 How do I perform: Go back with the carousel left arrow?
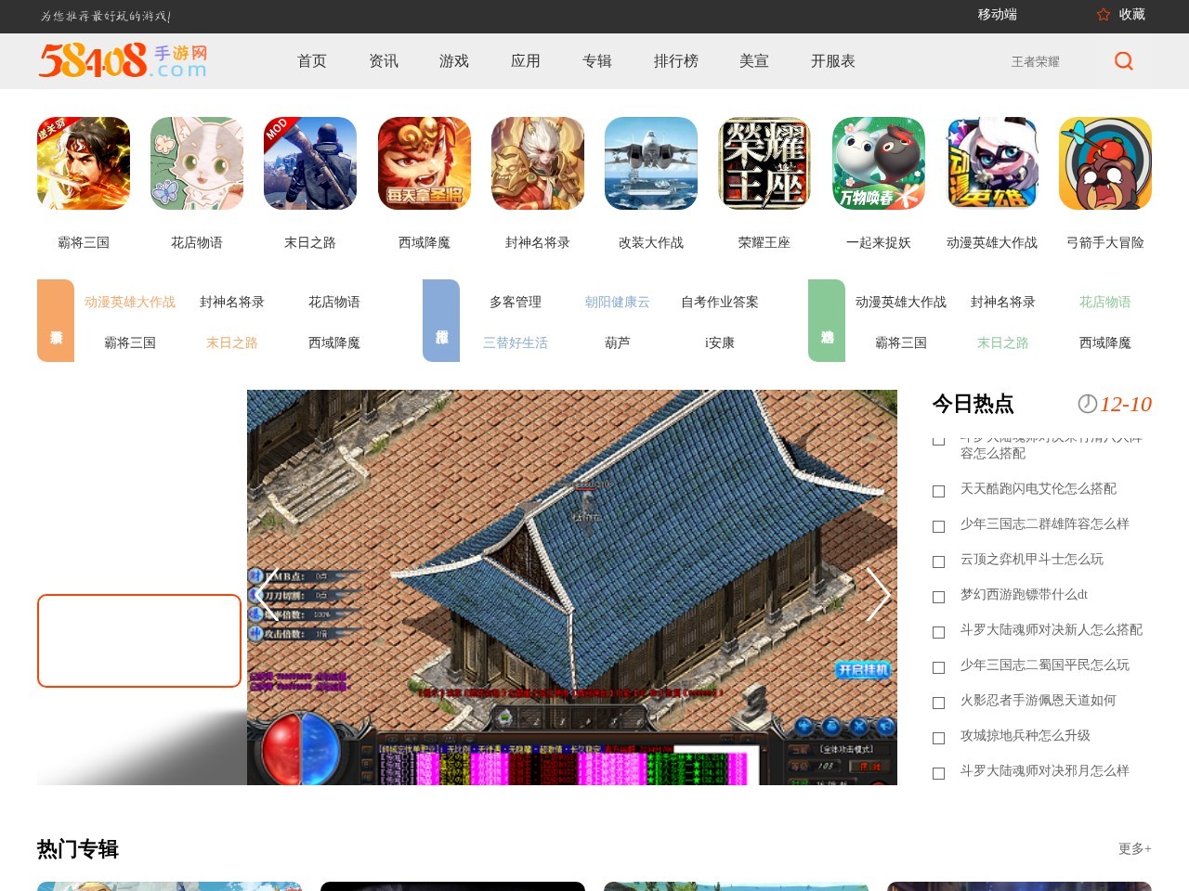[x=267, y=595]
